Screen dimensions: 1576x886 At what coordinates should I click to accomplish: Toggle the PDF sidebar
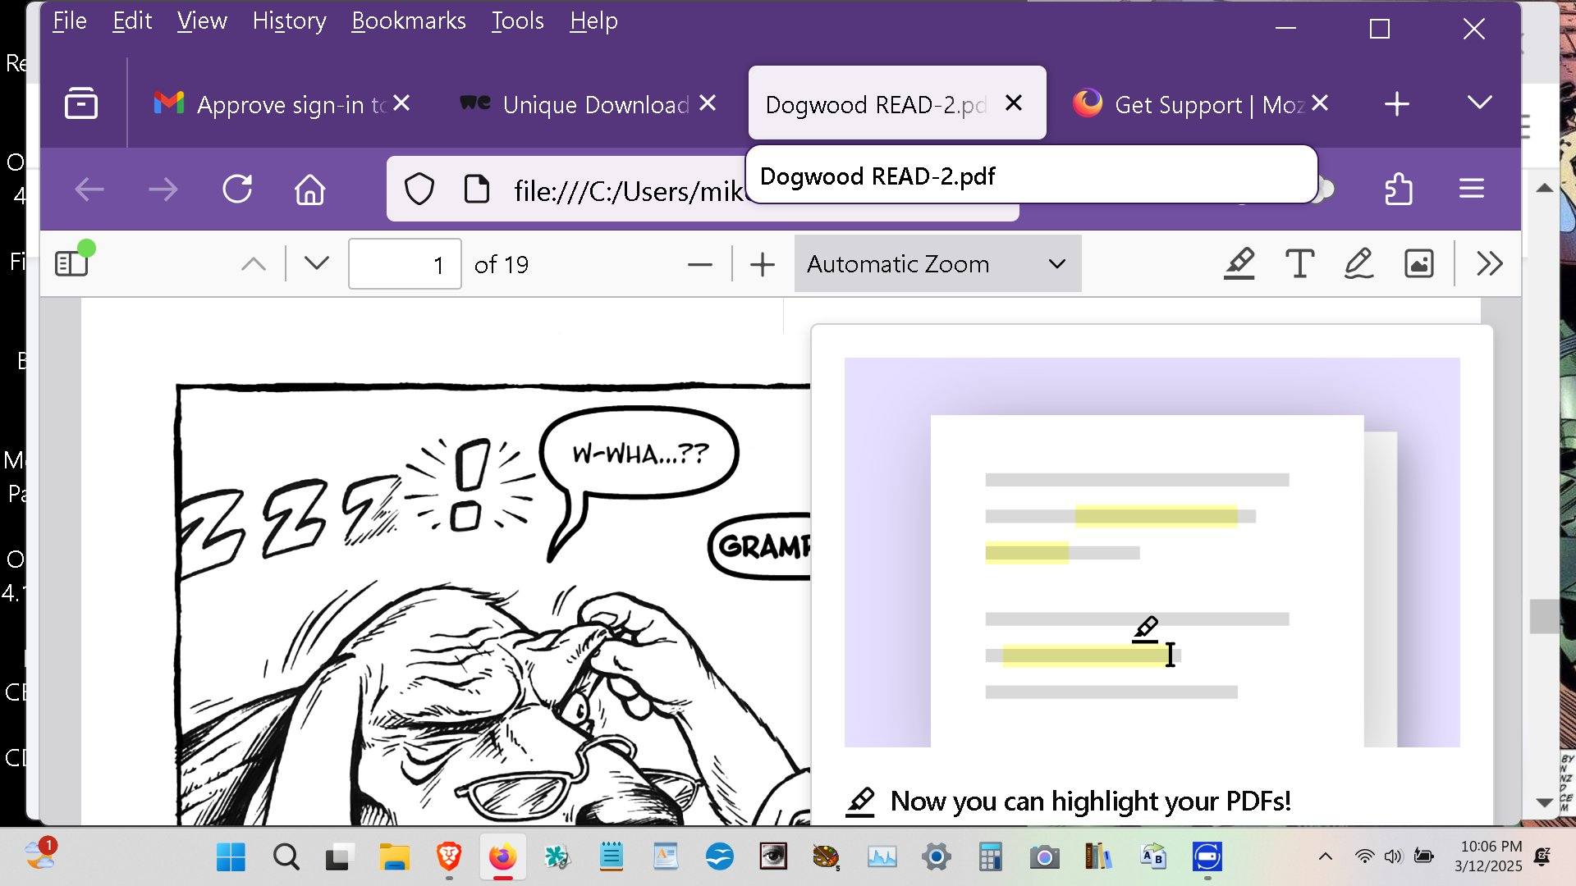[71, 263]
